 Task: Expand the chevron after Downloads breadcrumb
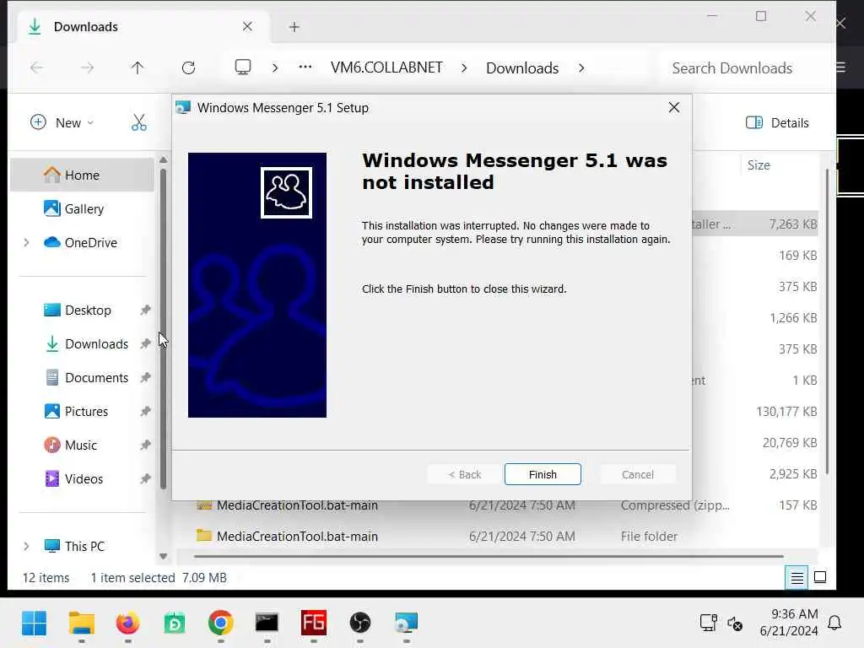pos(581,67)
